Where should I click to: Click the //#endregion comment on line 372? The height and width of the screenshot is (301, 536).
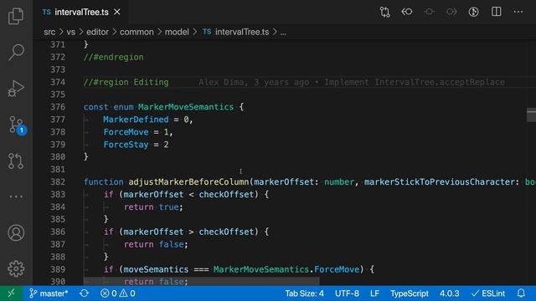(x=114, y=57)
